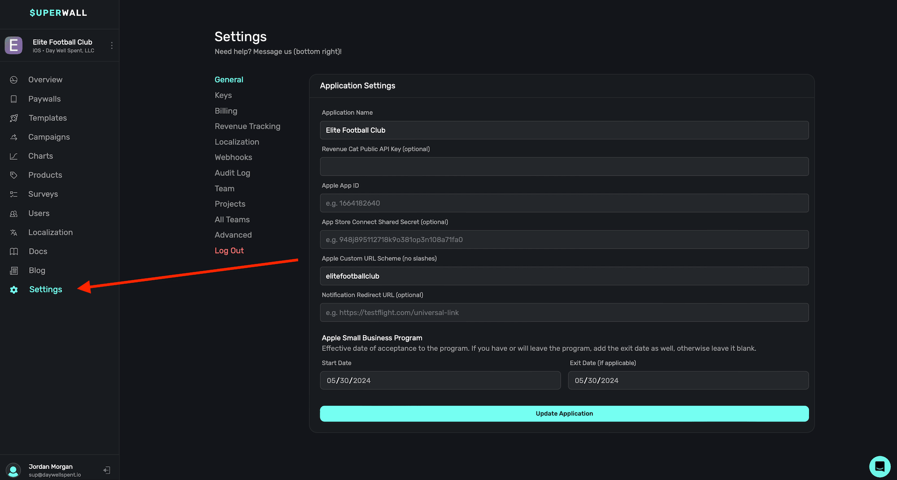
Task: Open the chat support bubble
Action: [x=880, y=467]
